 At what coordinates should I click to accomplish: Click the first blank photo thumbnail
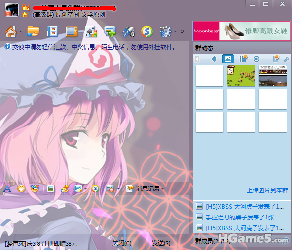[210, 76]
